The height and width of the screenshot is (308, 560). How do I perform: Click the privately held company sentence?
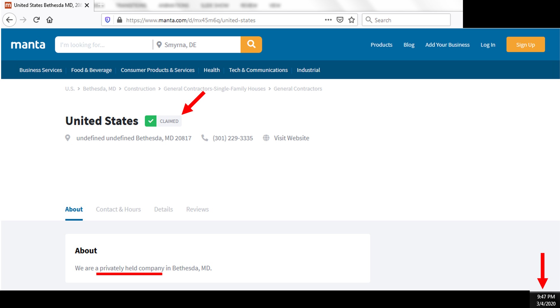143,268
